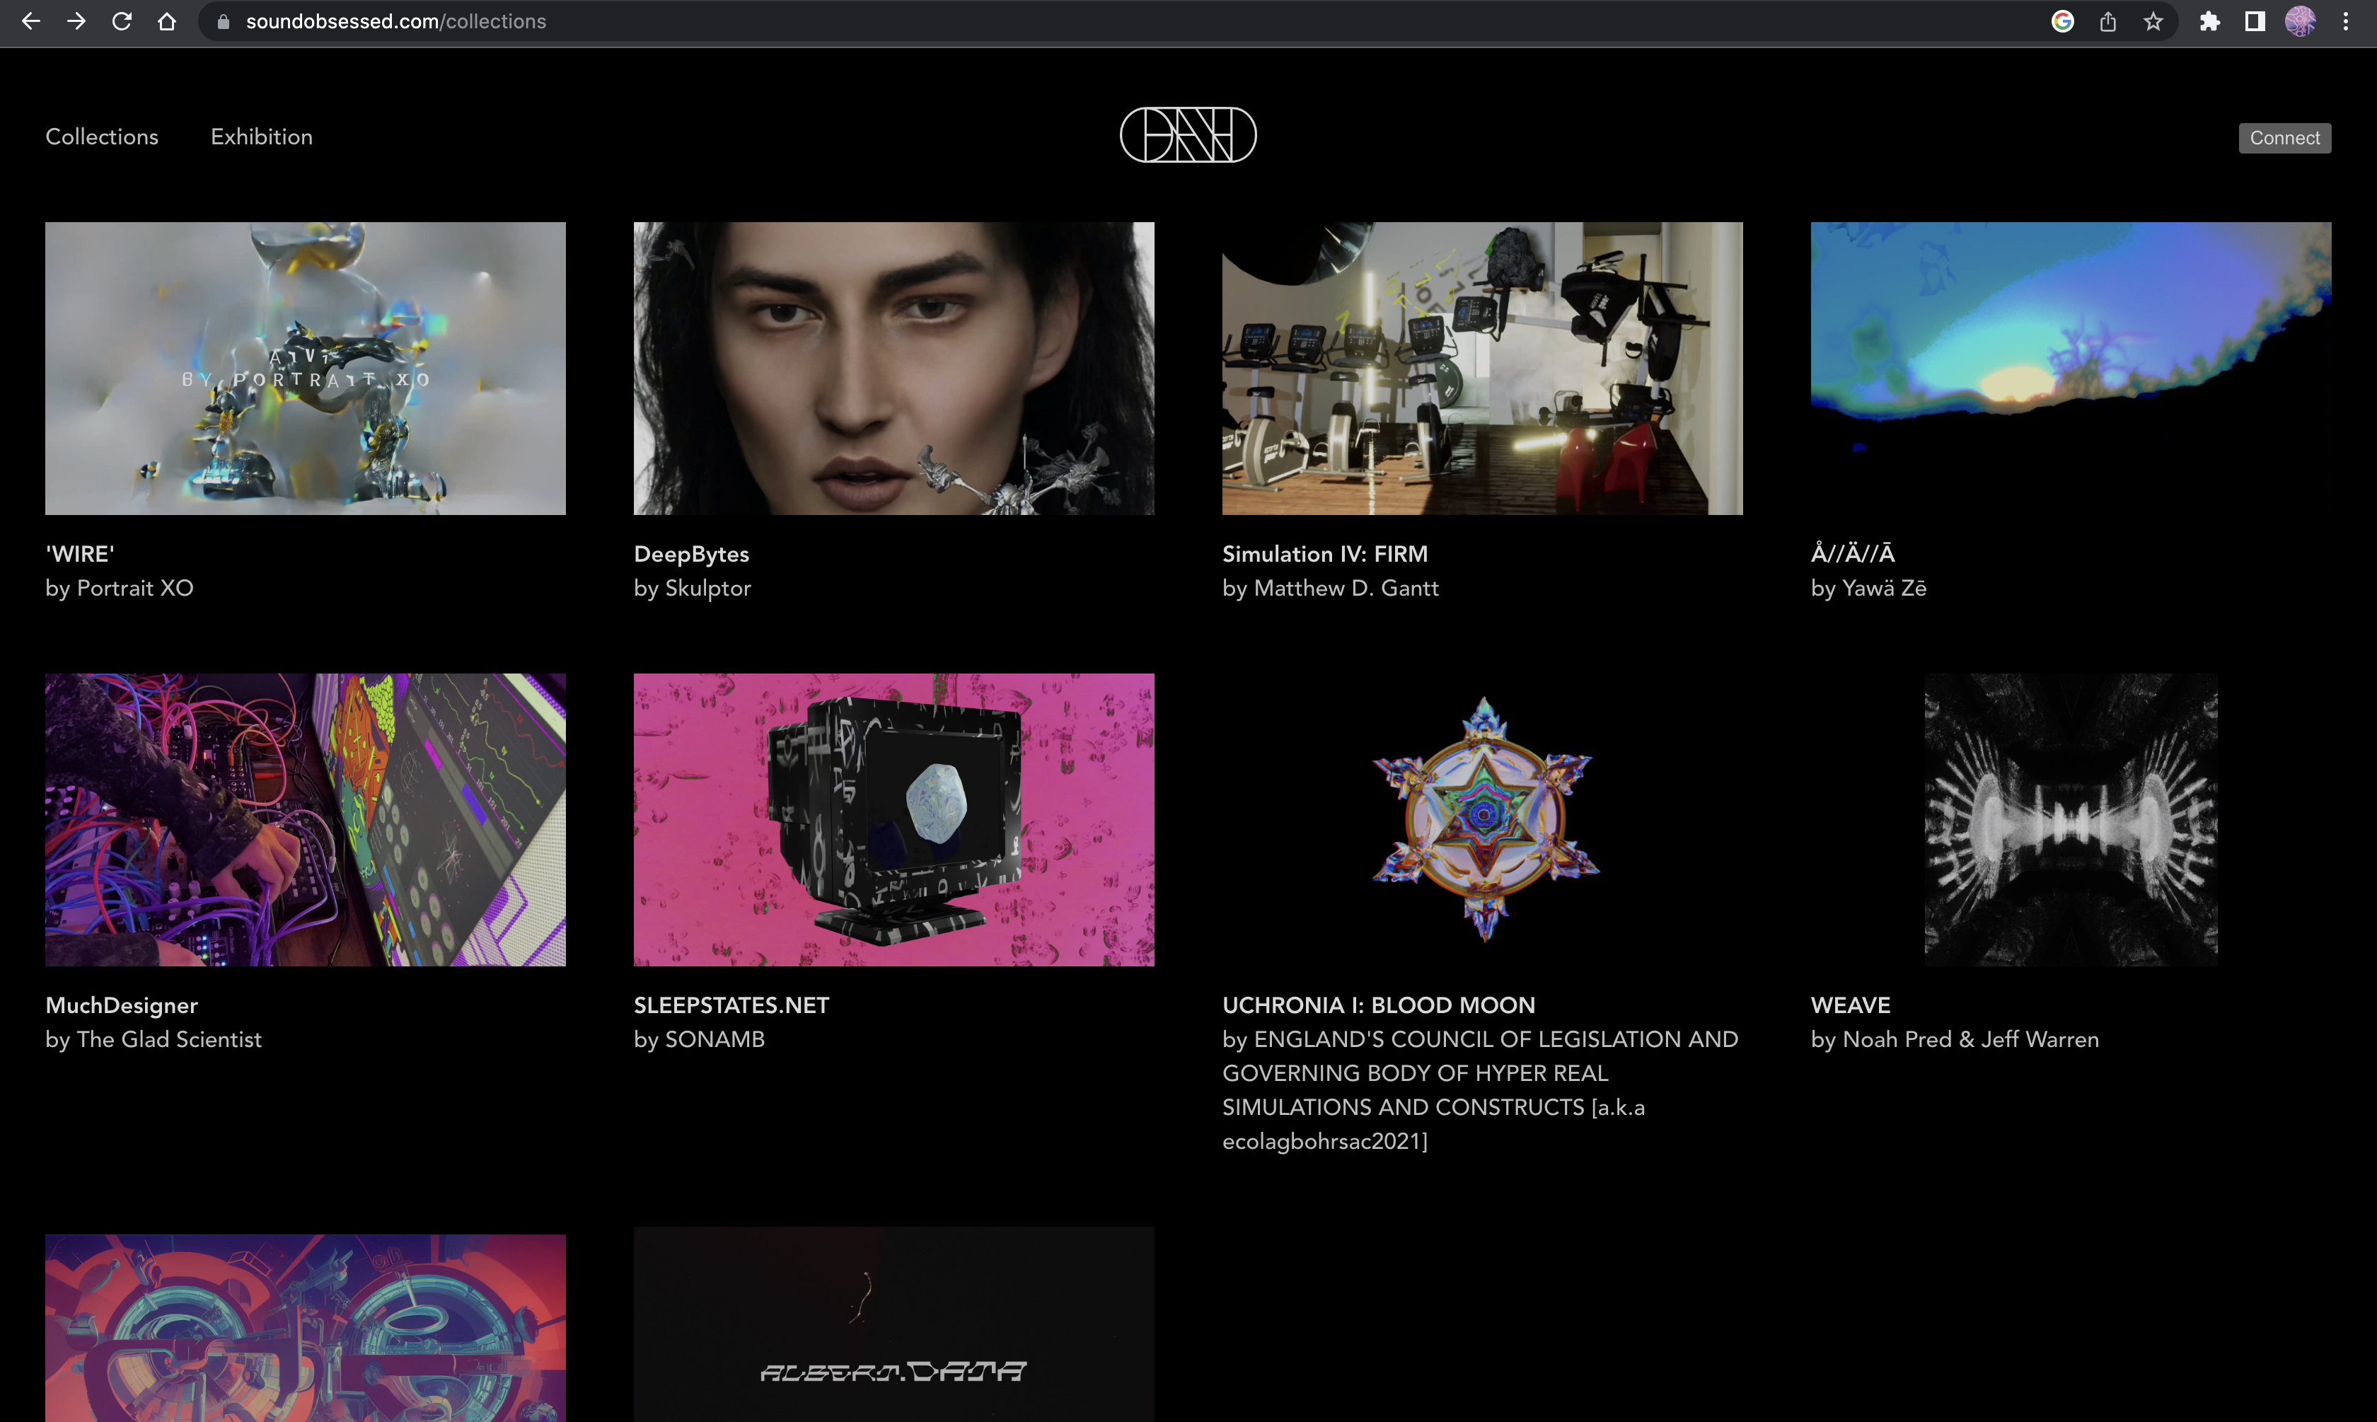Bookmark this page with star icon
The height and width of the screenshot is (1422, 2377).
tap(2153, 21)
